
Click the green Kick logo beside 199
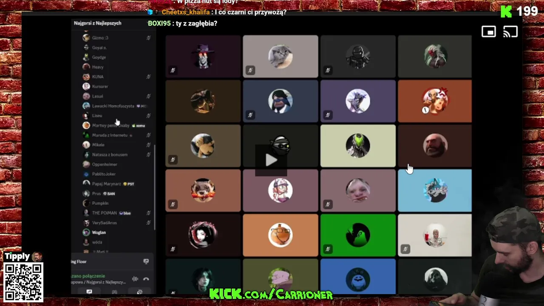tap(506, 11)
